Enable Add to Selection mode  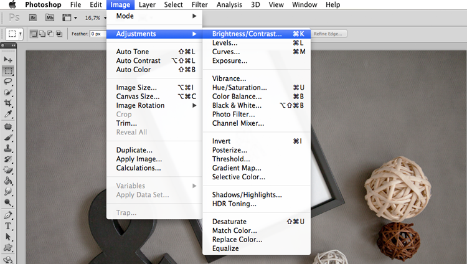click(x=42, y=34)
